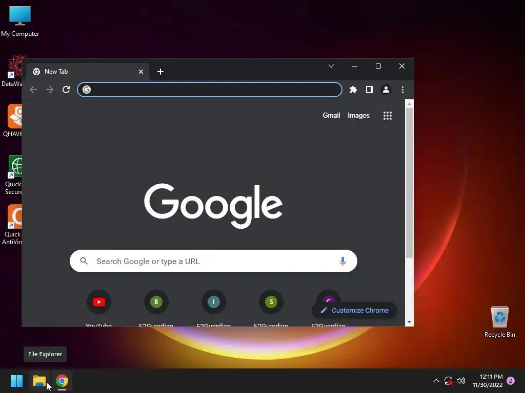Viewport: 525px width, 393px height.
Task: Select the Recycle Bin desktop icon
Action: point(499,322)
